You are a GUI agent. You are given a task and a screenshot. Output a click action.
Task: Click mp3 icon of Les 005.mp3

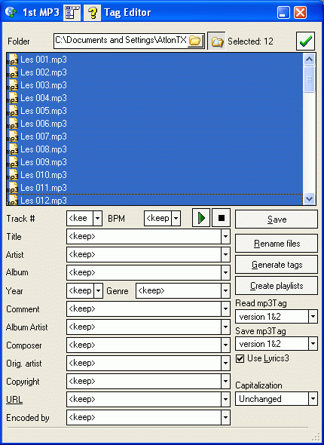click(x=12, y=111)
